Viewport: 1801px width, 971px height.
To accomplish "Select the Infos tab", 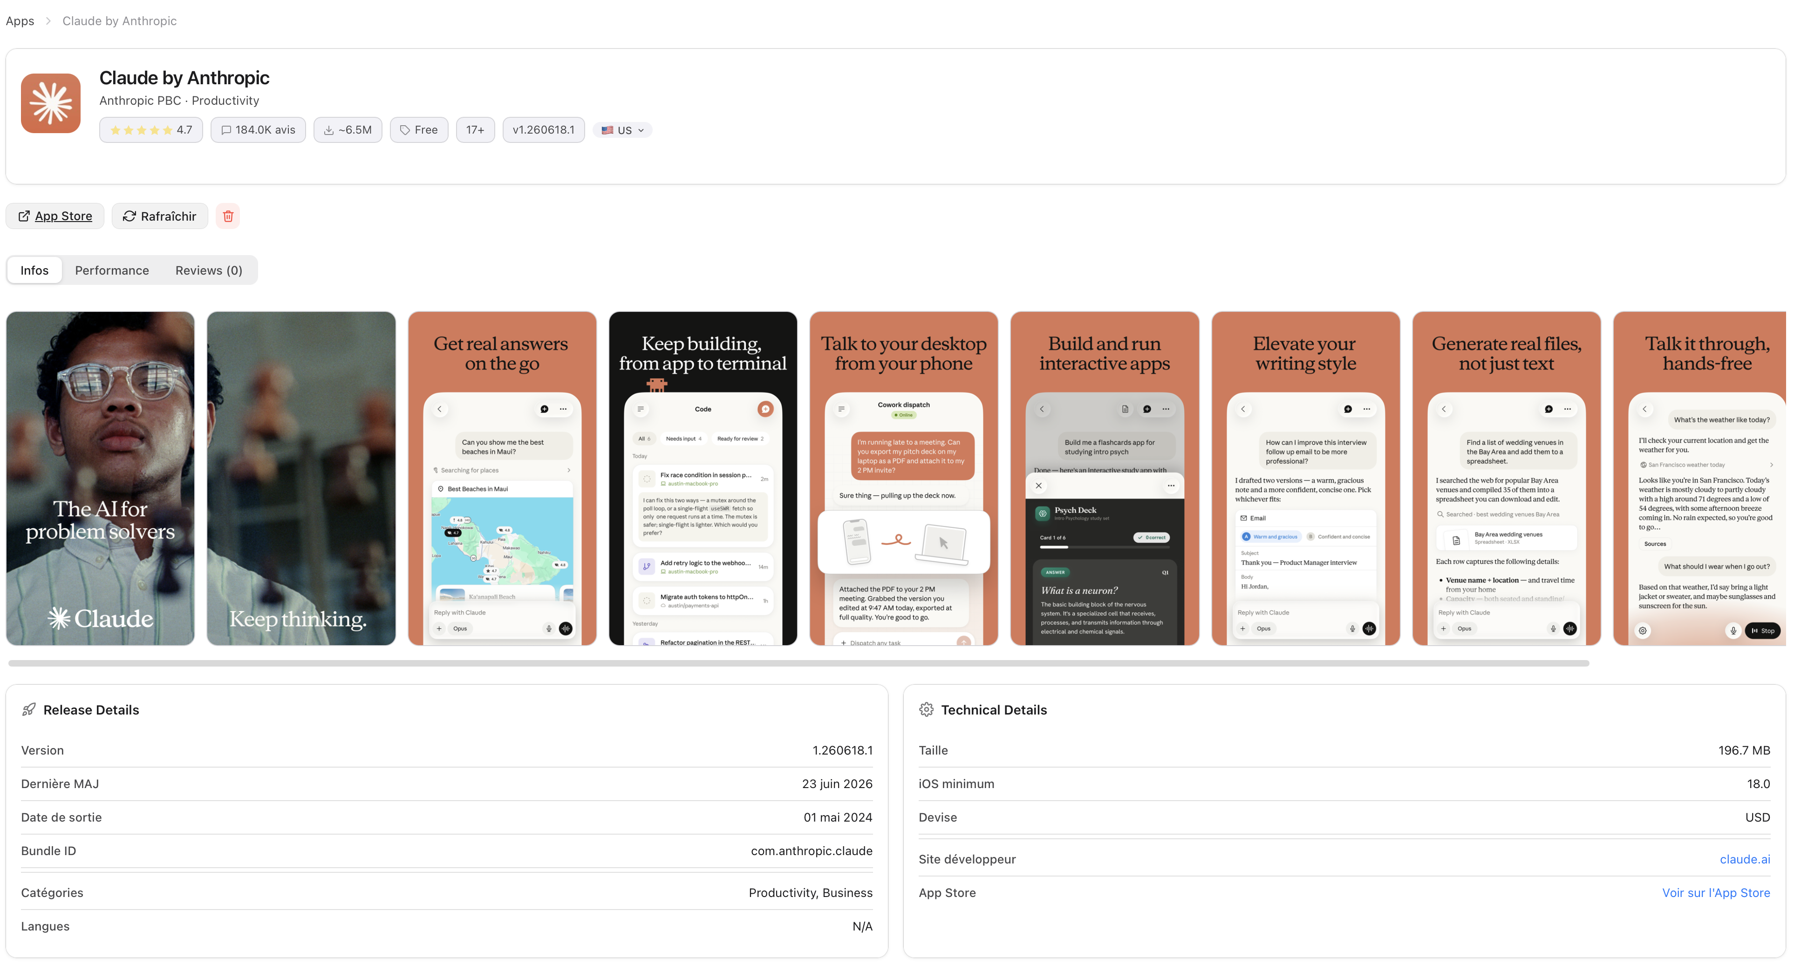I will coord(34,270).
